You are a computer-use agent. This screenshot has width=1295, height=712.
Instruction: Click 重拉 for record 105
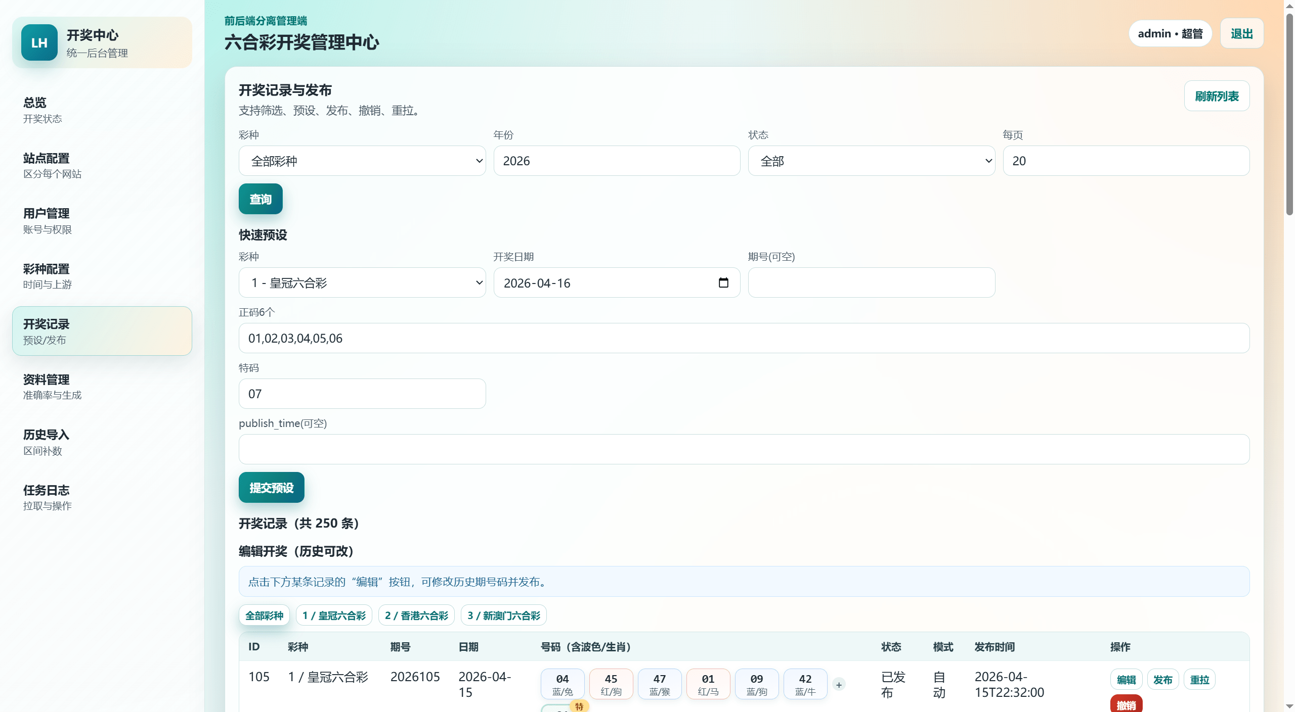tap(1199, 680)
